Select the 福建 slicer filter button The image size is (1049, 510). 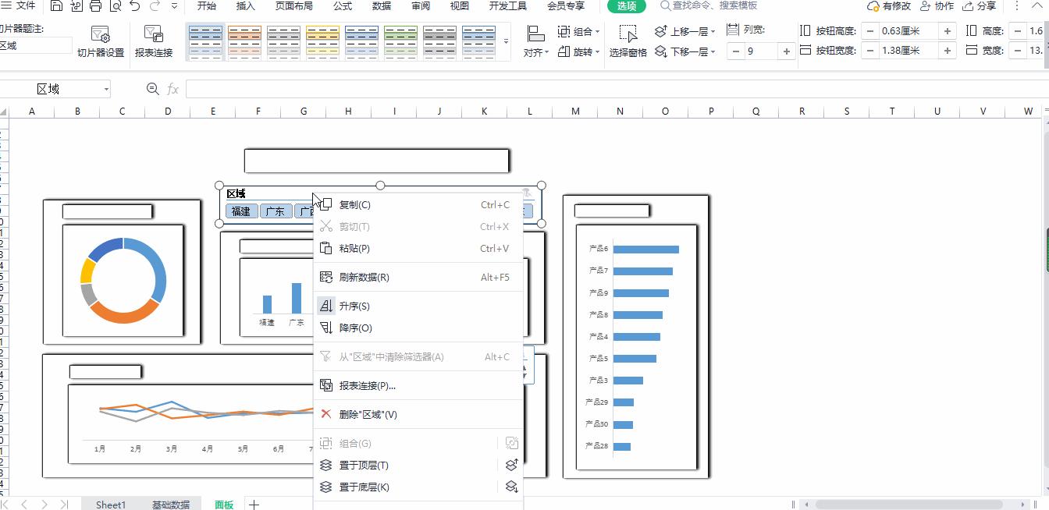tap(242, 211)
